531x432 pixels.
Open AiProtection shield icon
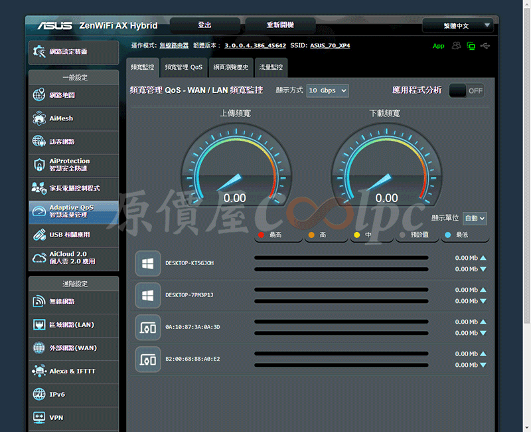[x=39, y=165]
